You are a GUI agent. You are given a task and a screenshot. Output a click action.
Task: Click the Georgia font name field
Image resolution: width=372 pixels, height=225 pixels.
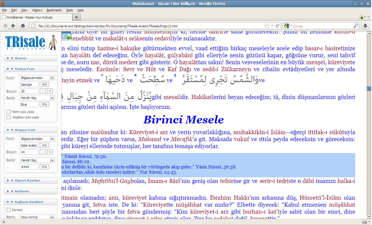point(29,84)
